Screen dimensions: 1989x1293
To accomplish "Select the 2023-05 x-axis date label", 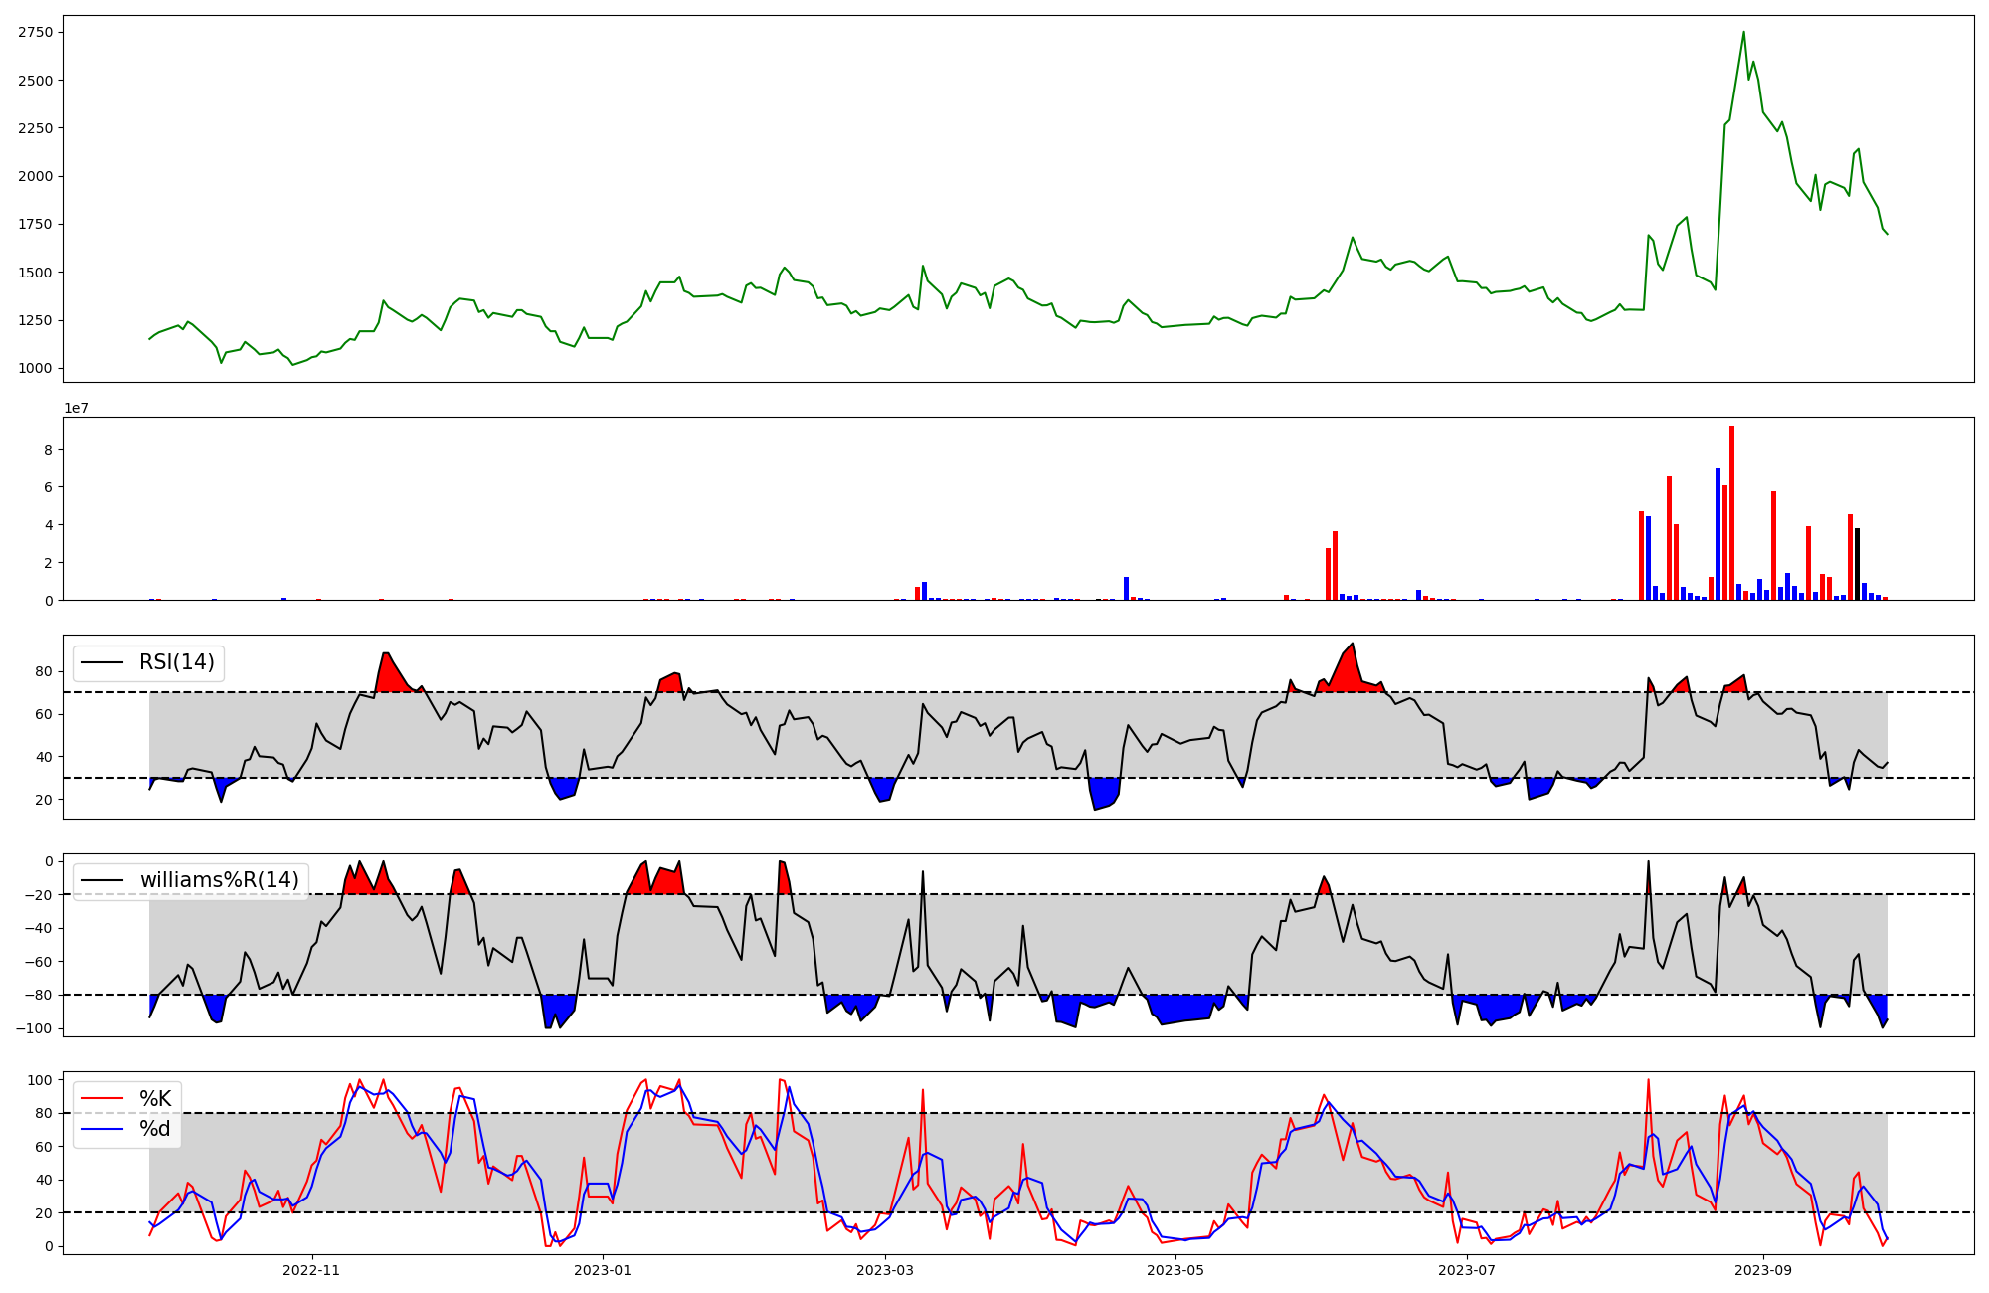I will tap(1175, 1270).
